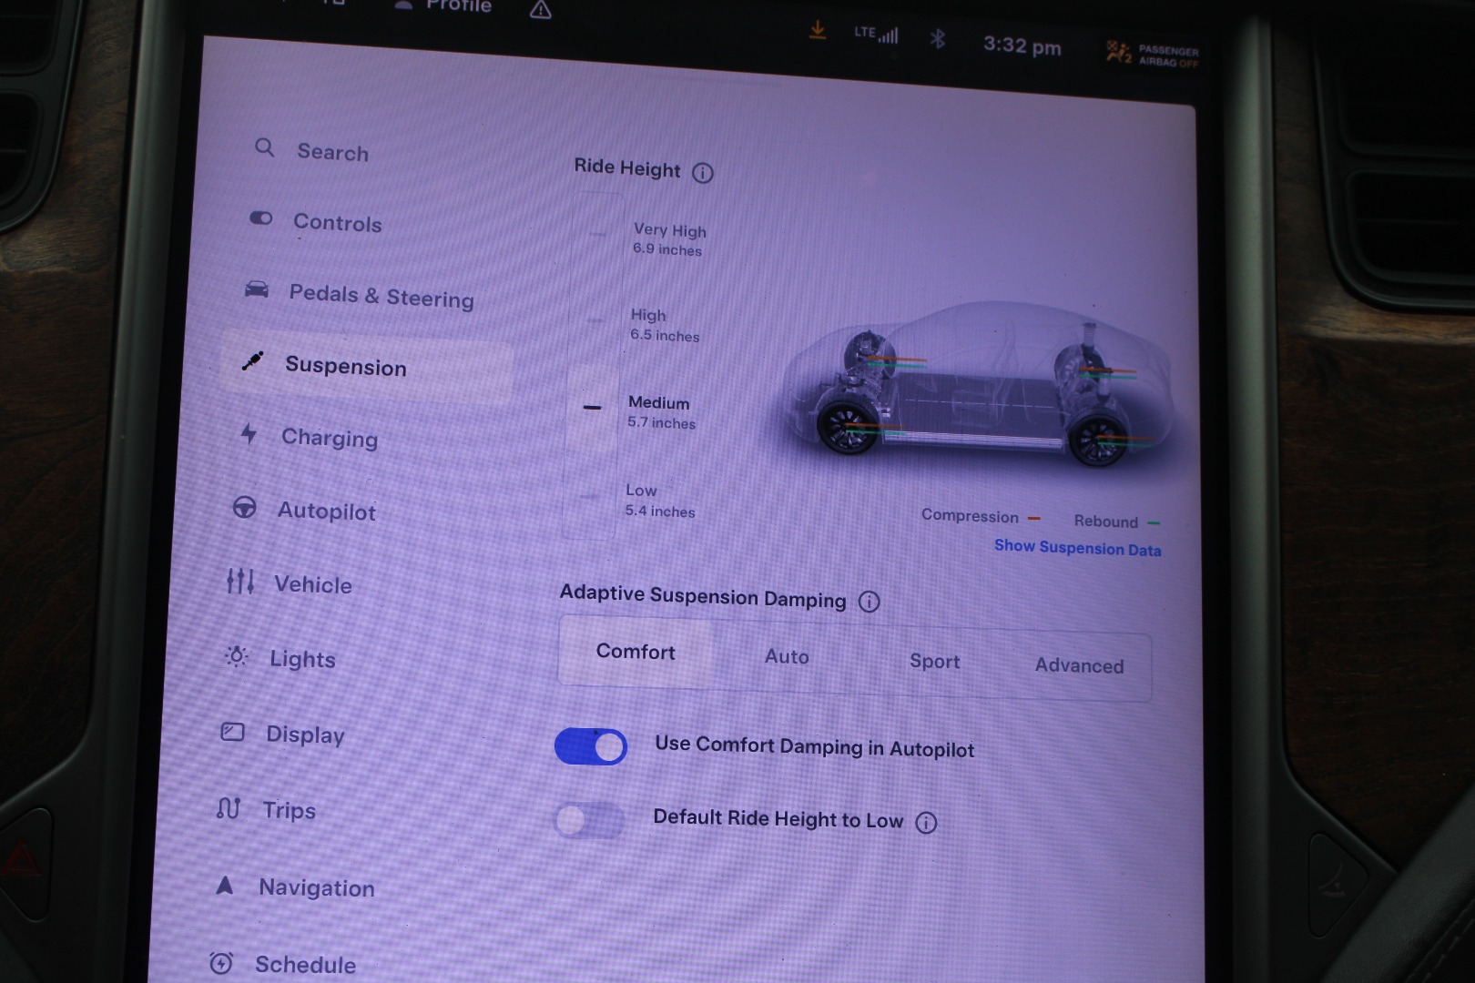Tap the Bluetooth icon in status bar

tap(937, 39)
